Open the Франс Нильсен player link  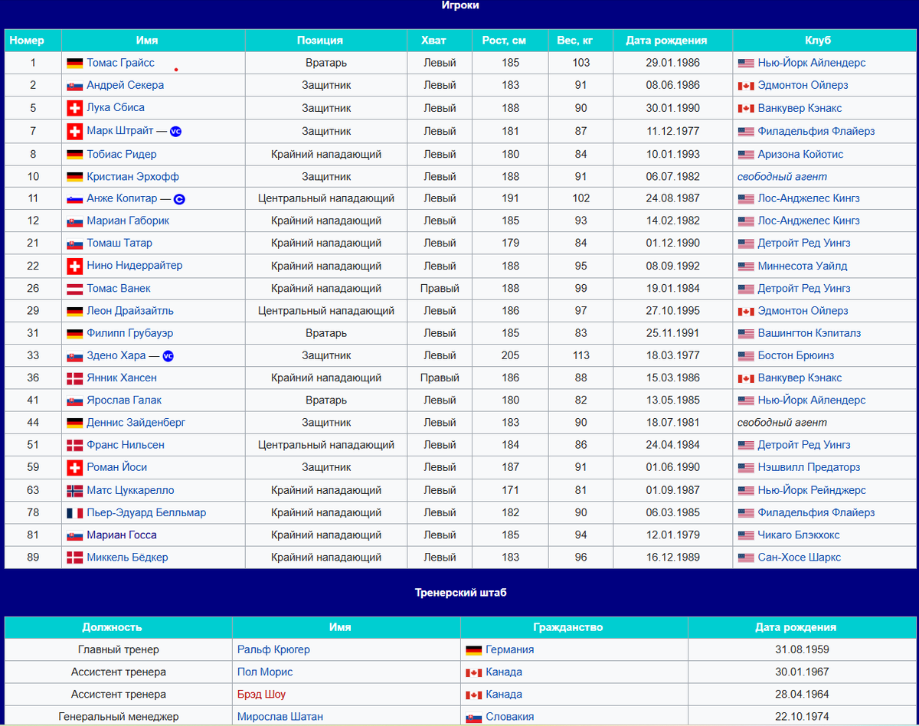(126, 445)
